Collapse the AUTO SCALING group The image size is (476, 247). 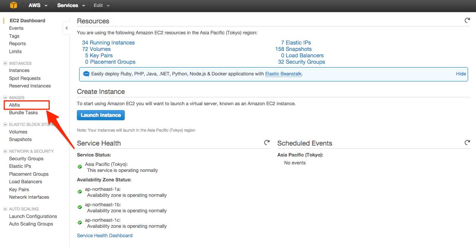coord(5,209)
